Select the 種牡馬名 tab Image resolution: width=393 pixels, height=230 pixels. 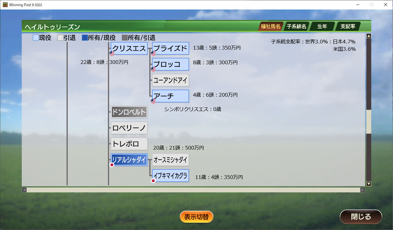pos(271,26)
